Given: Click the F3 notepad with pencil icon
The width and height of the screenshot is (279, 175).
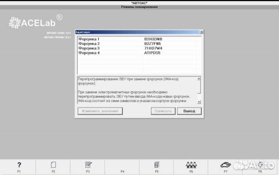Looking at the screenshot, I should (88, 165).
